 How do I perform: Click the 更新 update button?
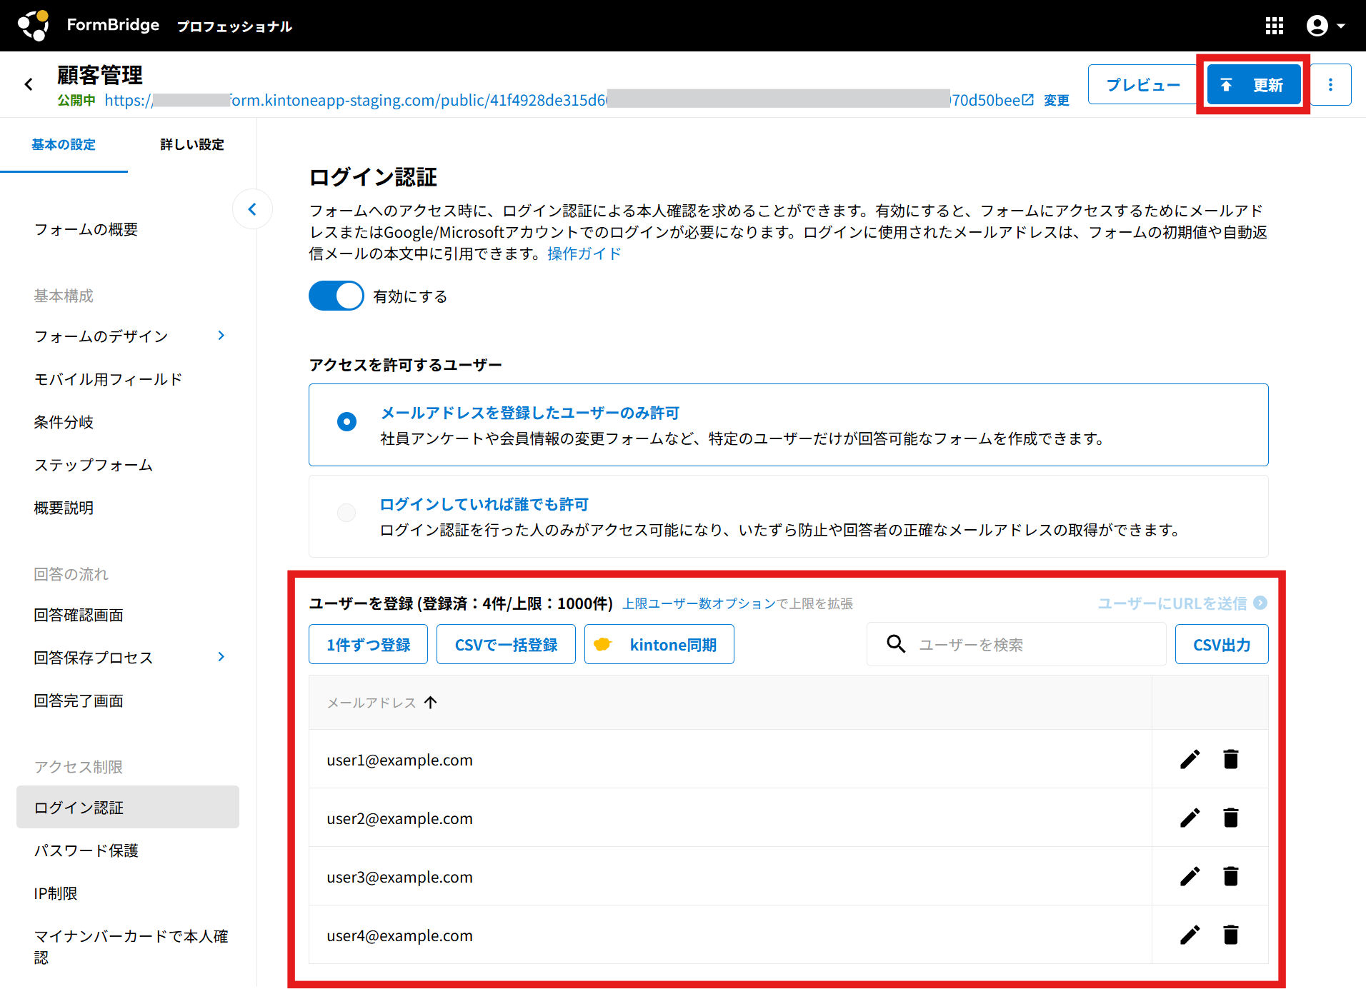pos(1254,85)
